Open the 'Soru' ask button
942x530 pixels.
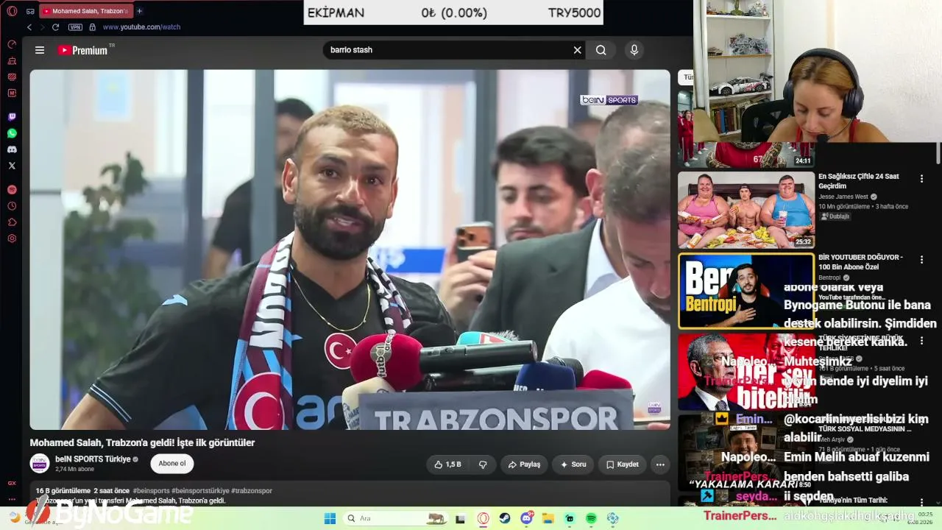coord(573,464)
